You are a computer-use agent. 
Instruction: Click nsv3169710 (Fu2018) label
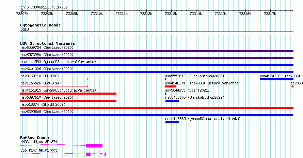point(40,76)
